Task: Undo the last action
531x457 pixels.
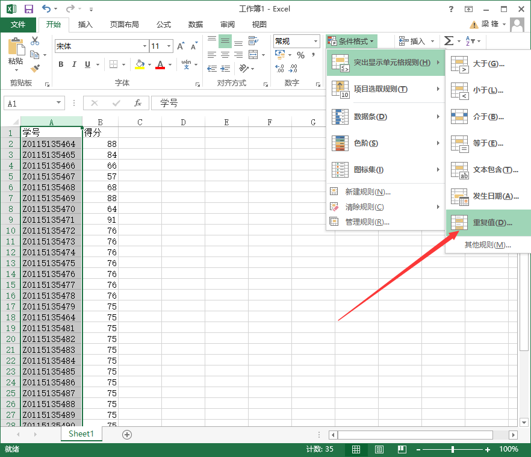Action: [46, 9]
